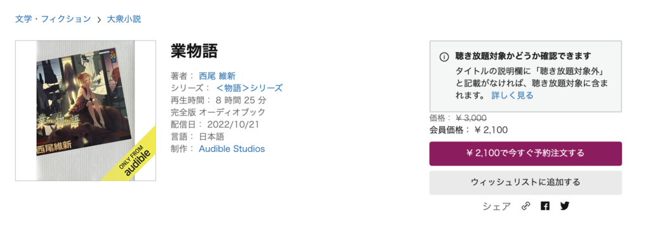Click the 業物語 title heading

(194, 51)
